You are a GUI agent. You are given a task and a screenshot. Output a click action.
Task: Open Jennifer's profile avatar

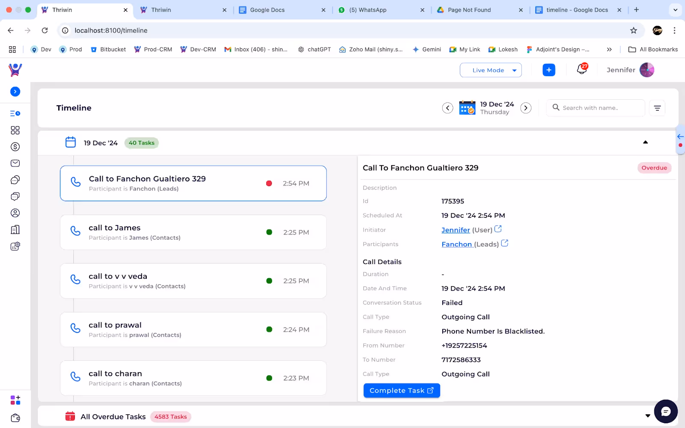click(x=647, y=70)
